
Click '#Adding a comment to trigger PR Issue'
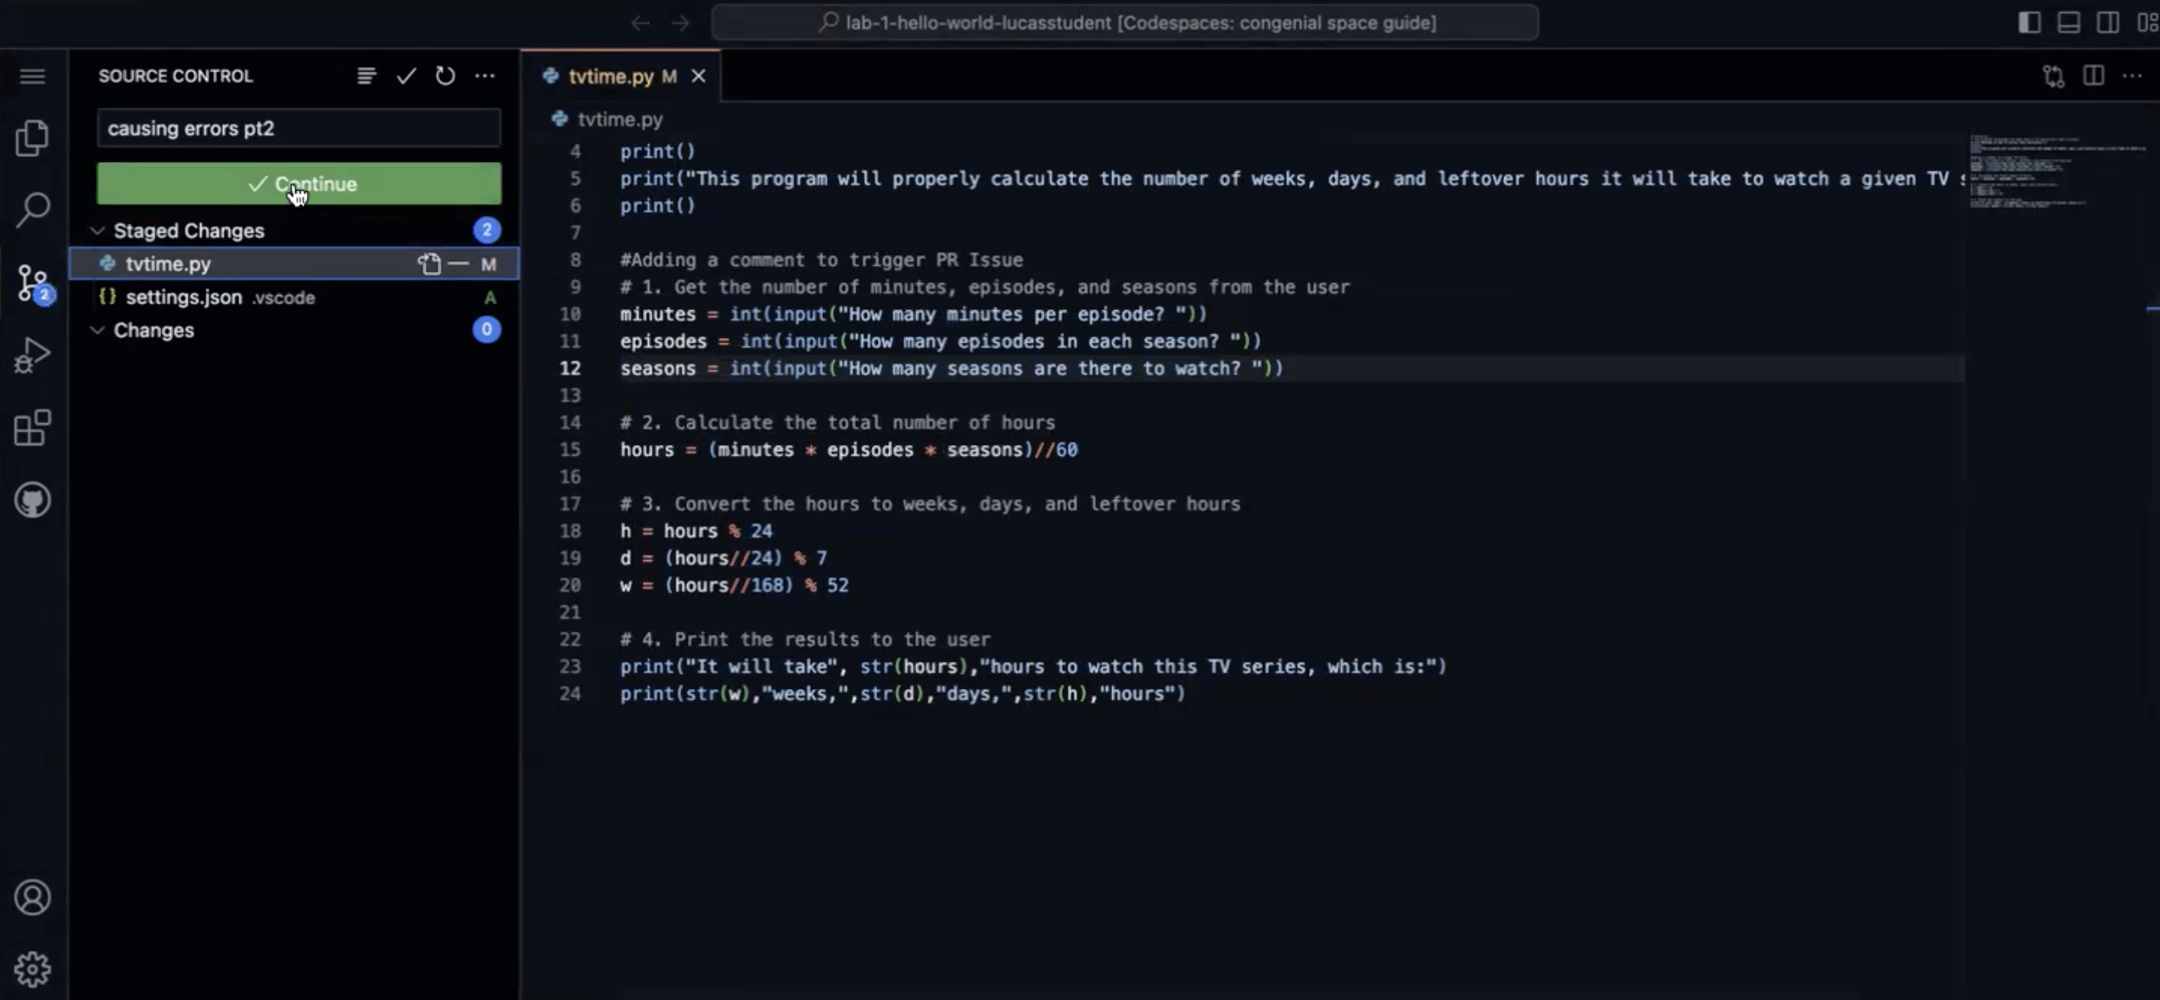tap(821, 260)
